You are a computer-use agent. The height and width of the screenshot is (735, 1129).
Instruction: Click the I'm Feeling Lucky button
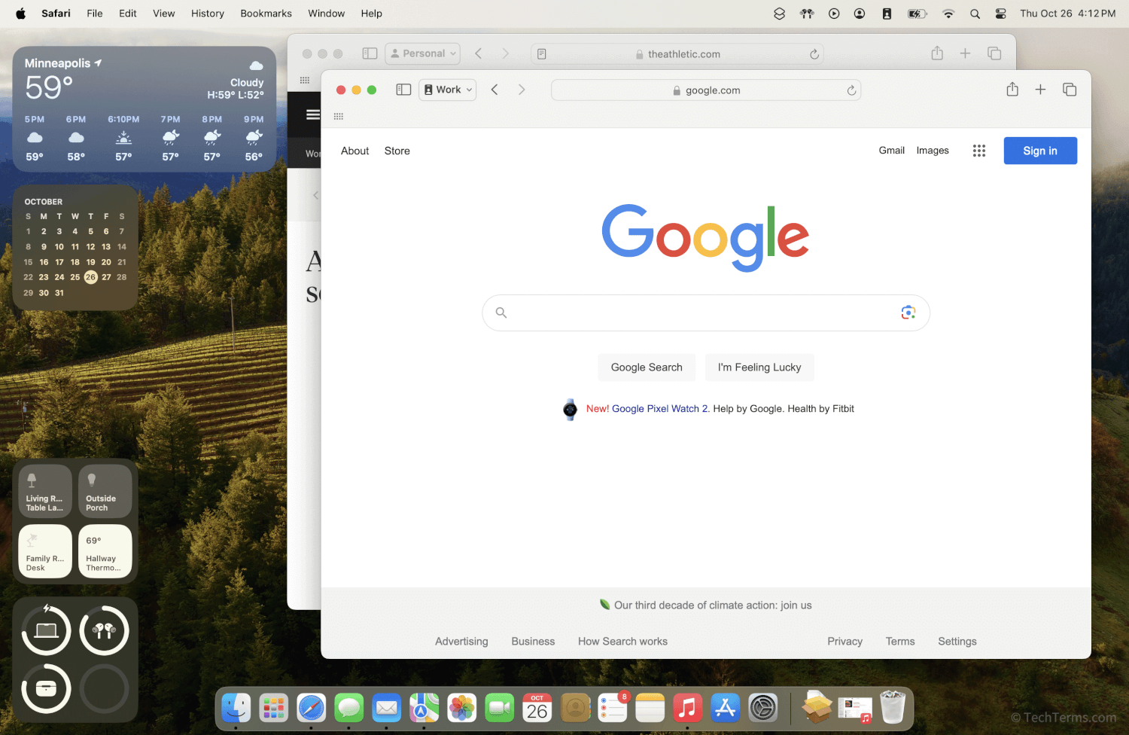pos(759,367)
